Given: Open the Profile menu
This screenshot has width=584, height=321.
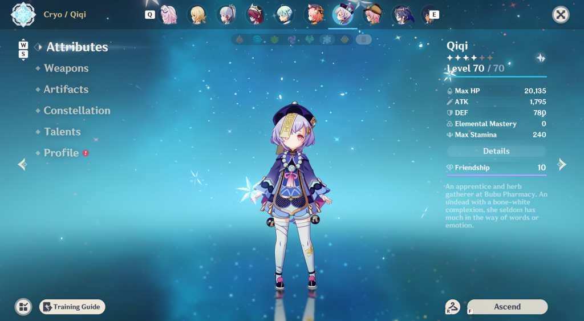Looking at the screenshot, I should coord(62,153).
